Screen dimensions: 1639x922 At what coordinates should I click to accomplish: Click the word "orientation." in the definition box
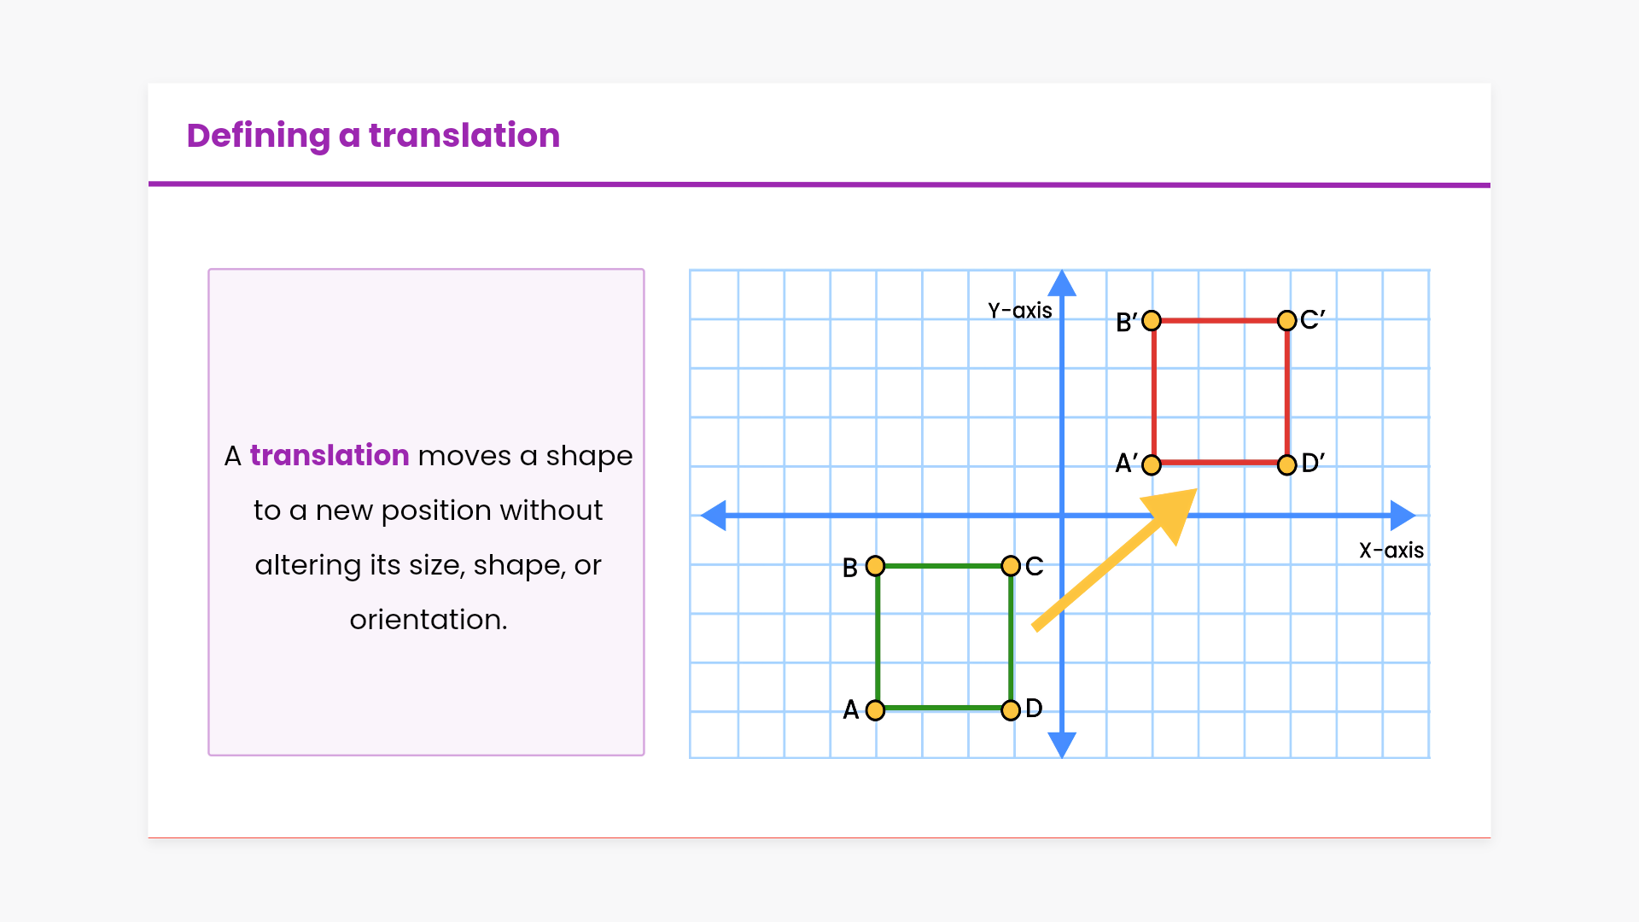pos(429,620)
